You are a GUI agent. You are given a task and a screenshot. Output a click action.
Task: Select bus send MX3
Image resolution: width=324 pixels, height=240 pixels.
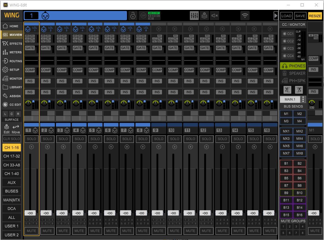(286, 139)
